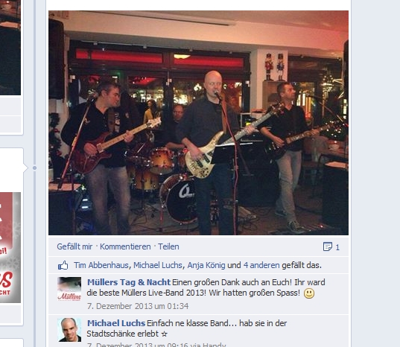Click the smiley emoticon in comment
Screen dimensions: 400x347
pyautogui.click(x=309, y=293)
